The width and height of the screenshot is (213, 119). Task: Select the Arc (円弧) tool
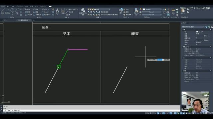[x=17, y=11]
